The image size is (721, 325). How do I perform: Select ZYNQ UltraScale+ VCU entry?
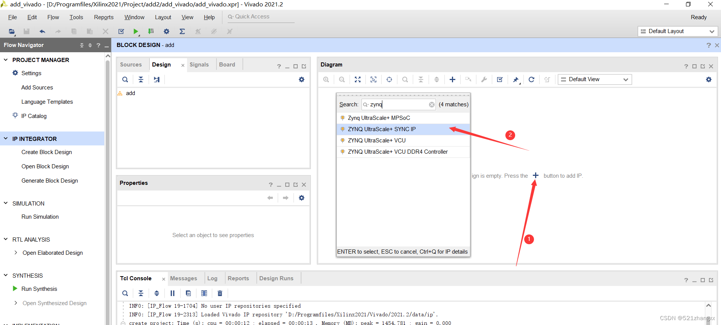coord(403,141)
